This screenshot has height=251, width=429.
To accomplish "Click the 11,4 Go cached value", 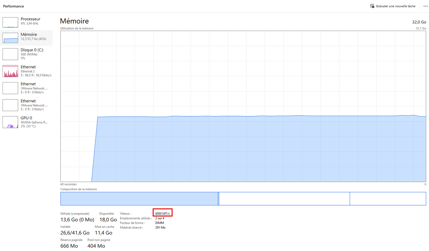I will [104, 233].
